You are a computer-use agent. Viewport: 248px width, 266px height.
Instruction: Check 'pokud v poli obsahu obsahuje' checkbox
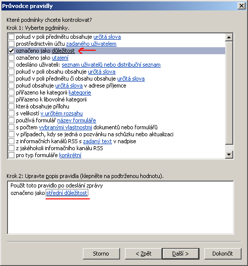point(11,72)
